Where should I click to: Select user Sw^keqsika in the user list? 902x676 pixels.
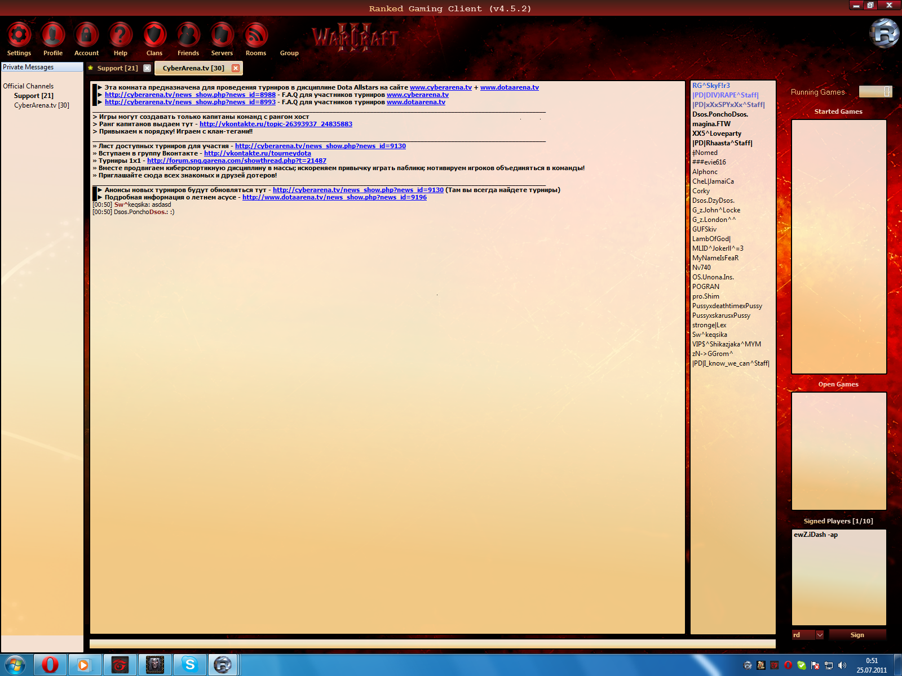[710, 335]
